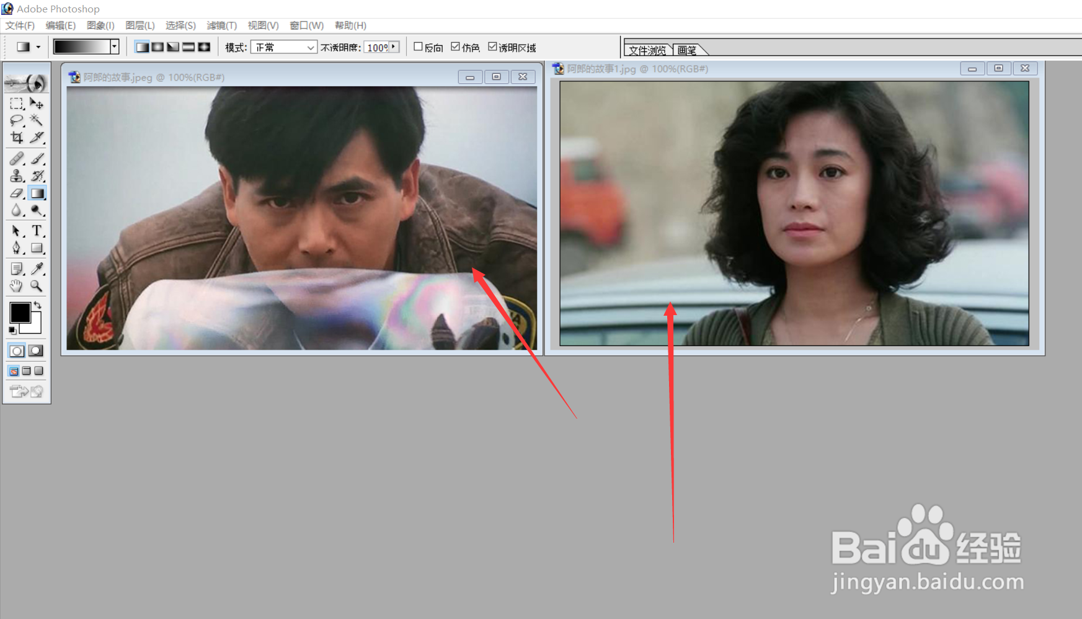Viewport: 1082px width, 619px height.
Task: Switch to Quick Mask mode
Action: (x=36, y=351)
